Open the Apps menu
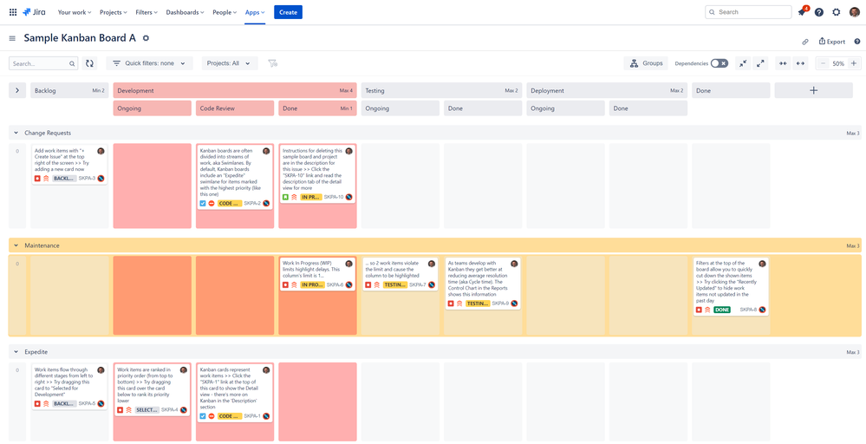The image size is (866, 444). click(255, 12)
